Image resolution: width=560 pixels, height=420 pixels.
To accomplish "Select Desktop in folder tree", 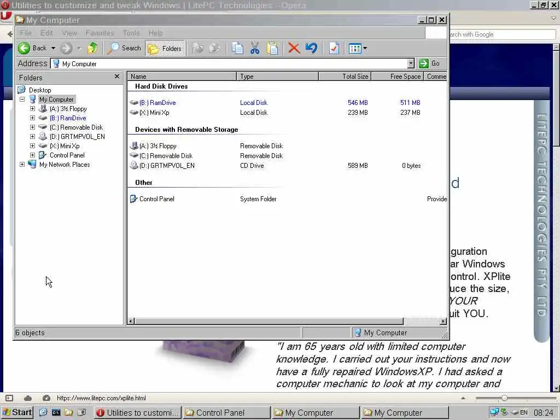I will coord(40,90).
